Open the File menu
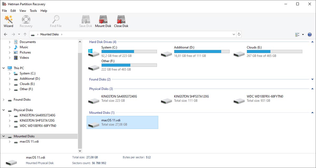Viewport: 316px width, 168px height. 4,11
